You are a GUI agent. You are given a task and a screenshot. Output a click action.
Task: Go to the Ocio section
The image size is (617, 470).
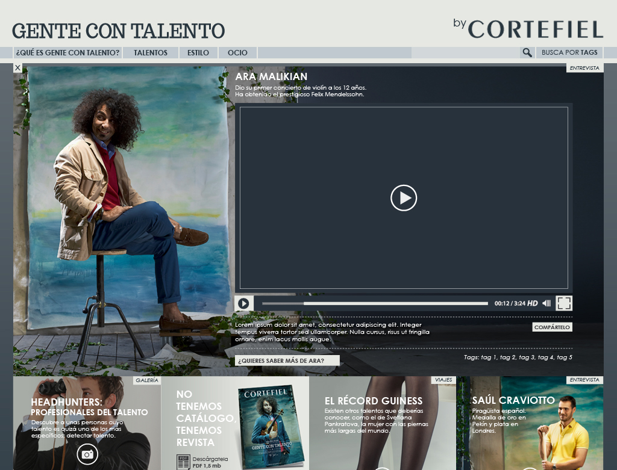pyautogui.click(x=237, y=53)
